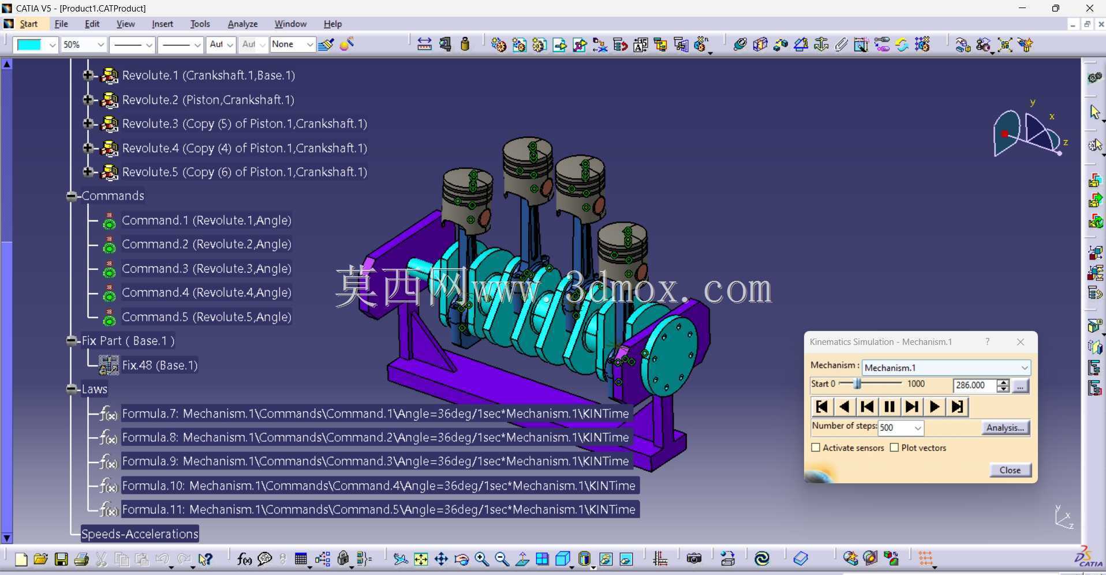Click the Fix Component anchor icon
Viewport: 1106px width, 575px height.
tap(821, 44)
